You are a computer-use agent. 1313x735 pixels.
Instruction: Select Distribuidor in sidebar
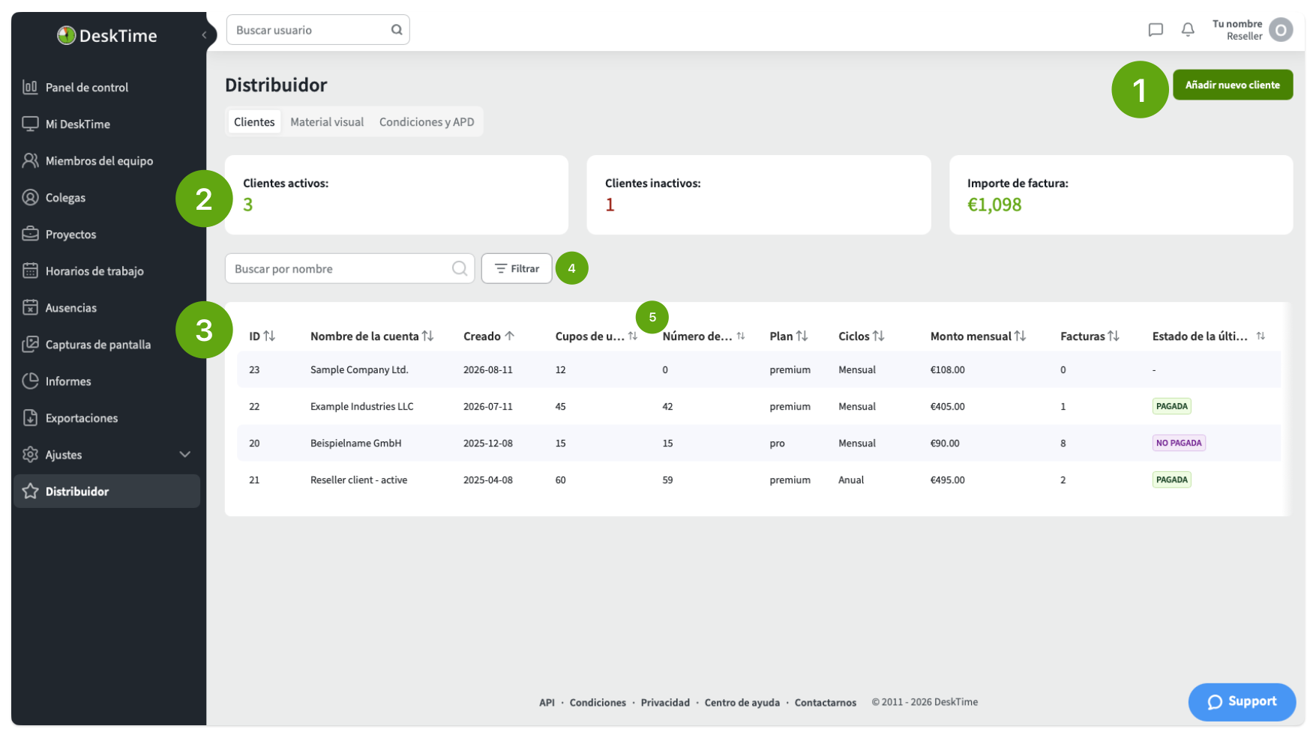(x=106, y=491)
